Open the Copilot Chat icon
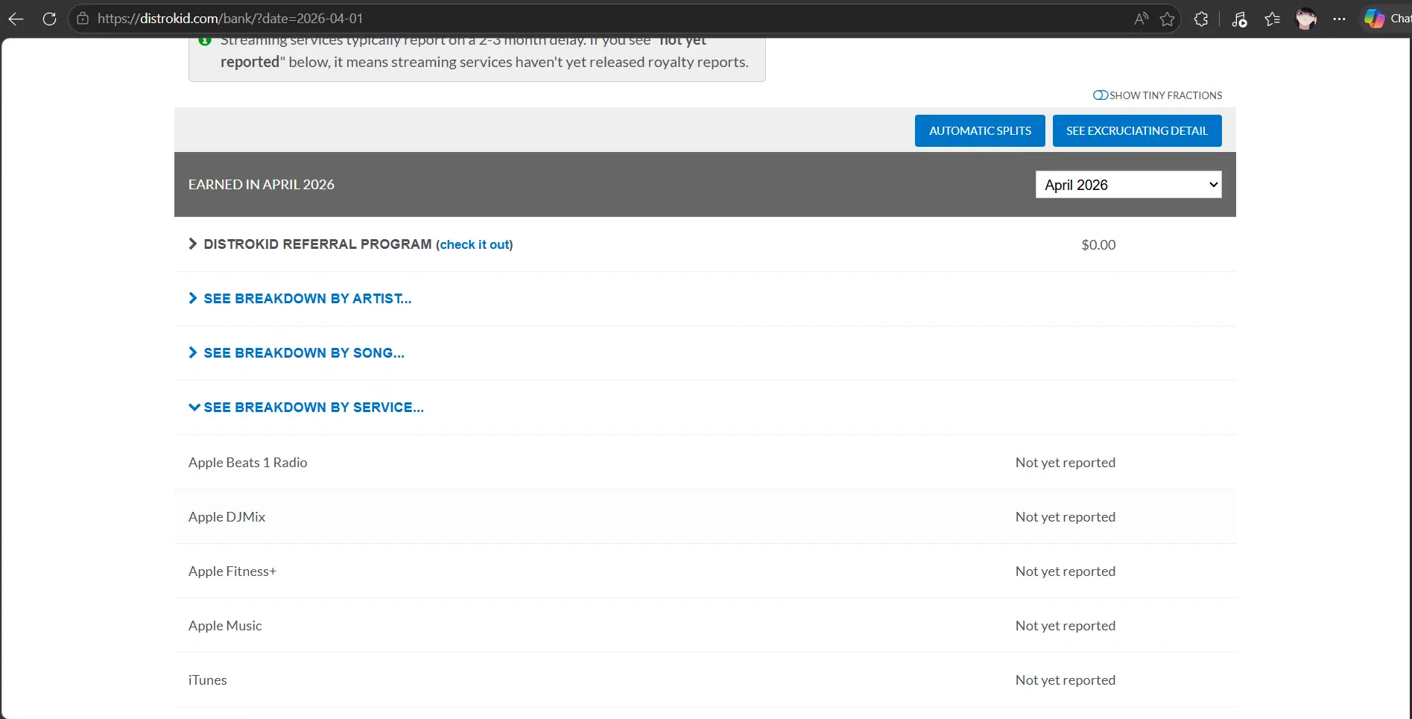 click(x=1375, y=19)
